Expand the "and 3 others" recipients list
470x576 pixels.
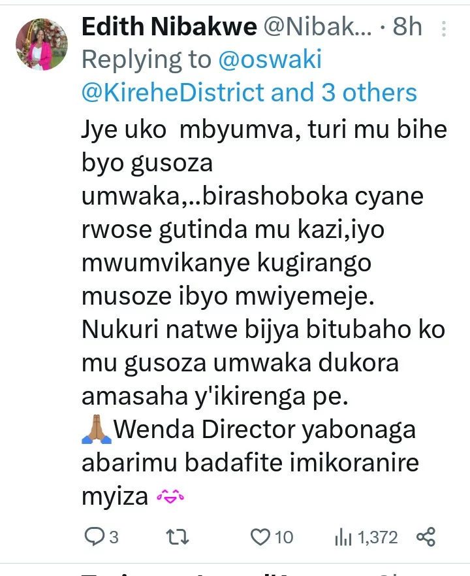coord(344,92)
